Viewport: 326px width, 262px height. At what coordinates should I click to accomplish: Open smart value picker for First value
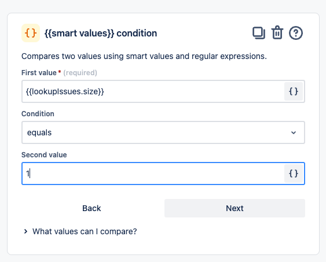click(x=294, y=91)
